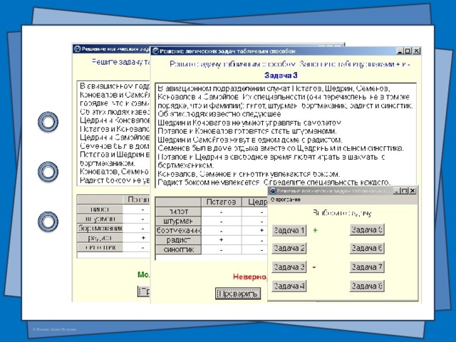Click partially hidden Щедрин column header in Задача 3 table

(x=255, y=202)
